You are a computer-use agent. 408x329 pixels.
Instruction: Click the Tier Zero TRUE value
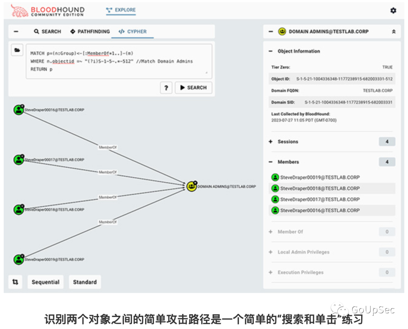coord(388,67)
